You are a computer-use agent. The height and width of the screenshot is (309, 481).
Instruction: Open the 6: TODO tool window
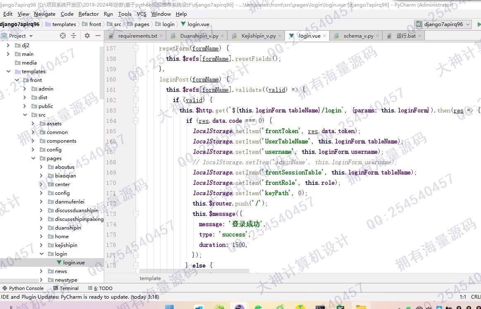pos(101,288)
